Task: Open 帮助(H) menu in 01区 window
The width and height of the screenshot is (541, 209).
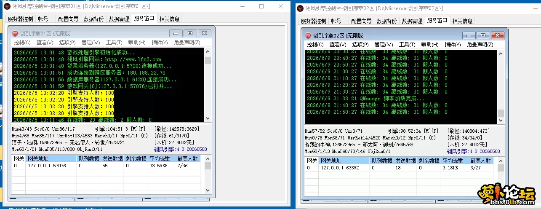Action: tap(136, 43)
